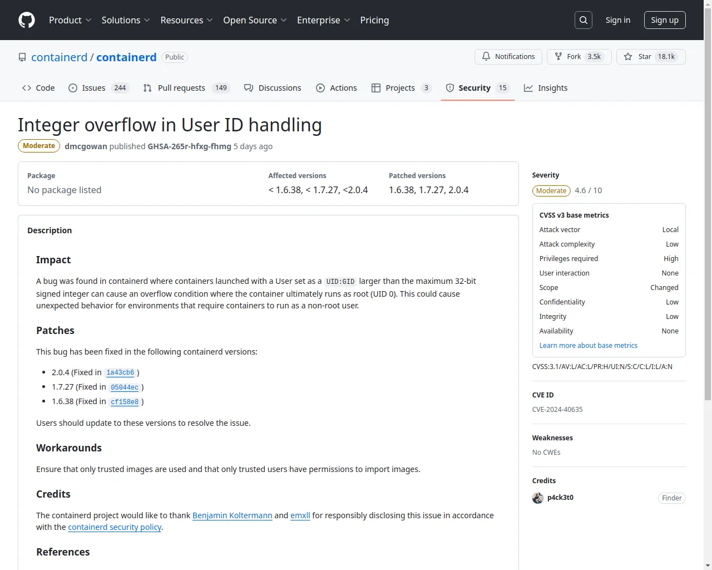Open dmcgowan's profile link
Viewport: 712px width, 570px height.
coord(86,146)
